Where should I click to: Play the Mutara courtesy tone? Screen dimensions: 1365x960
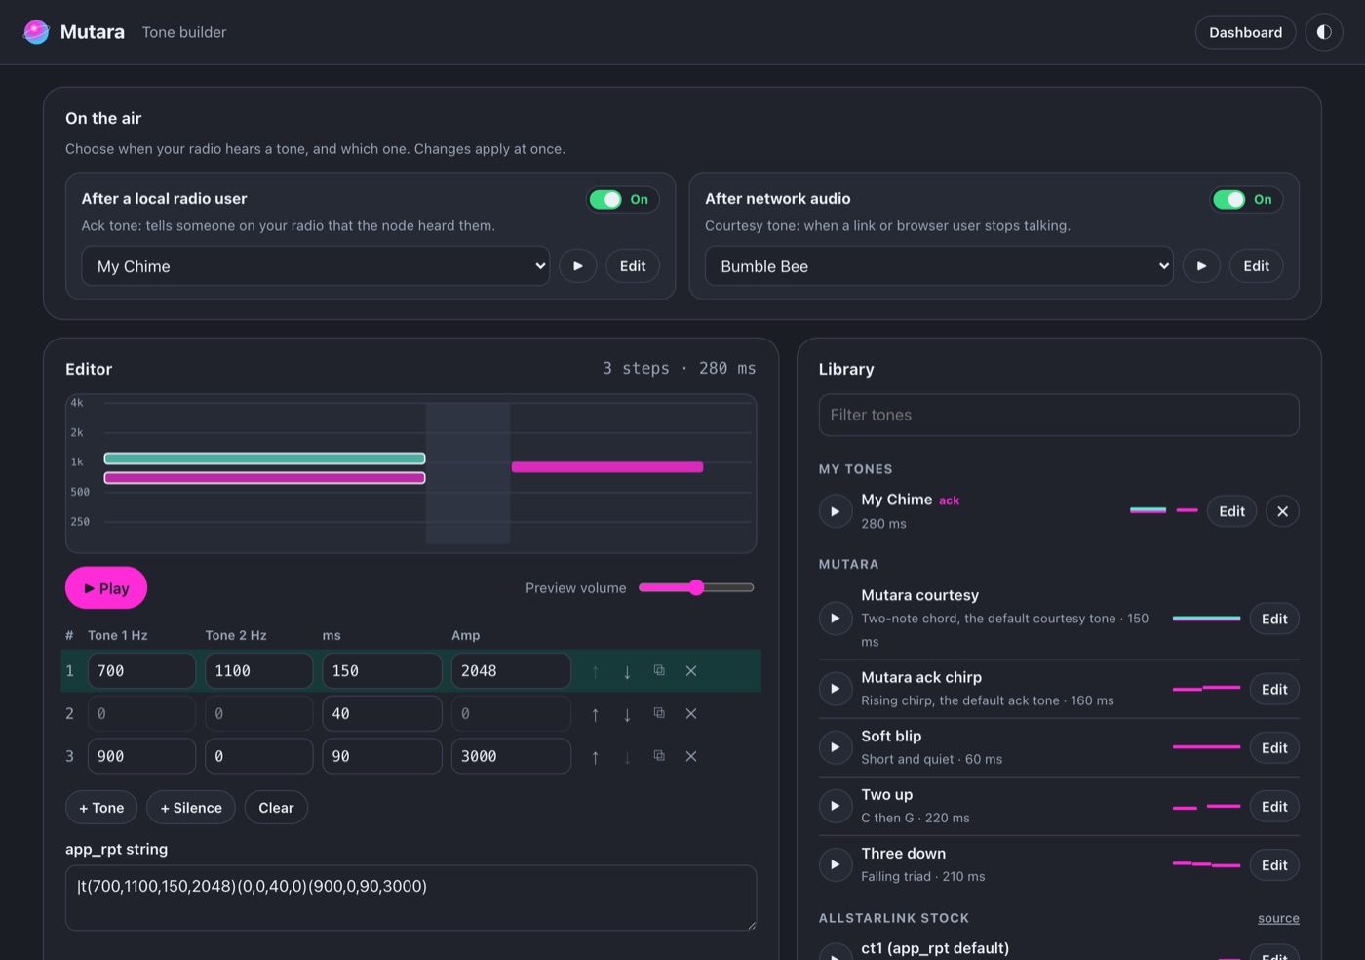click(x=836, y=619)
